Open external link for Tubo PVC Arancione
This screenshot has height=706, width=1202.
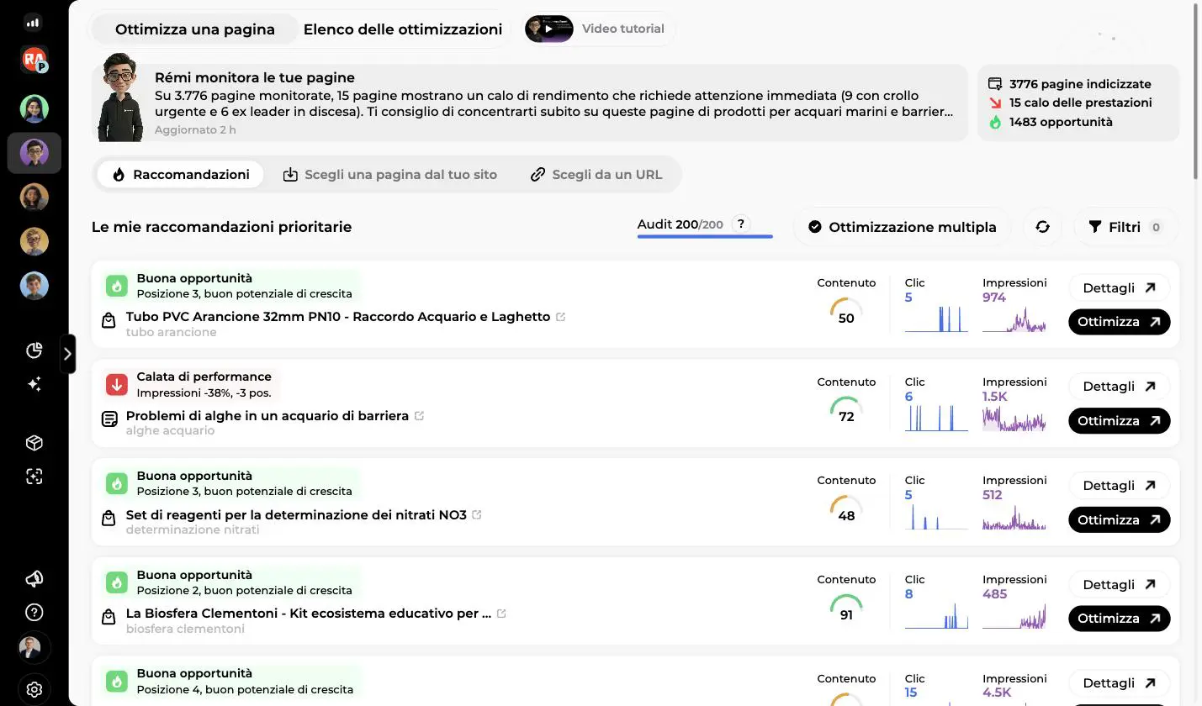click(561, 317)
